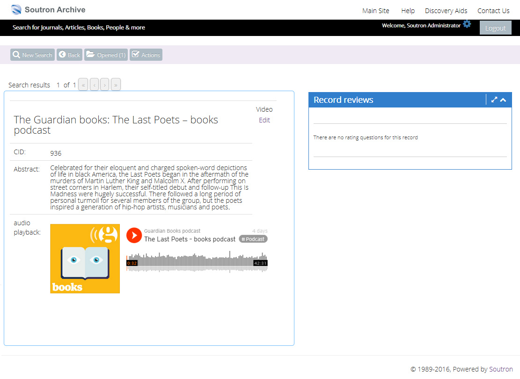Open the Opened (1) records list
Screen dimensions: 520x379
(x=106, y=55)
